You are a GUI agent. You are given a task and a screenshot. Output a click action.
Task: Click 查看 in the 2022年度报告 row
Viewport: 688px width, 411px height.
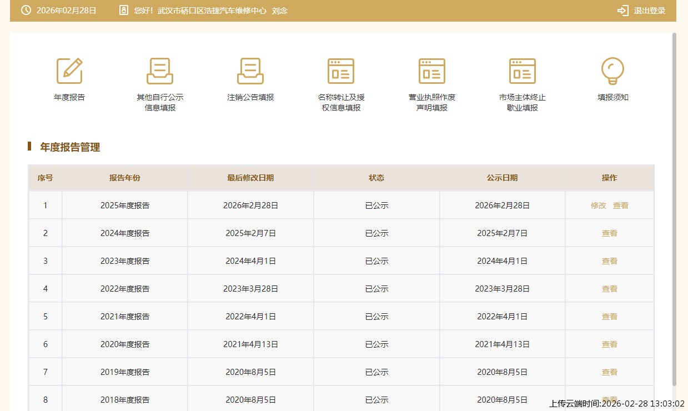point(609,289)
